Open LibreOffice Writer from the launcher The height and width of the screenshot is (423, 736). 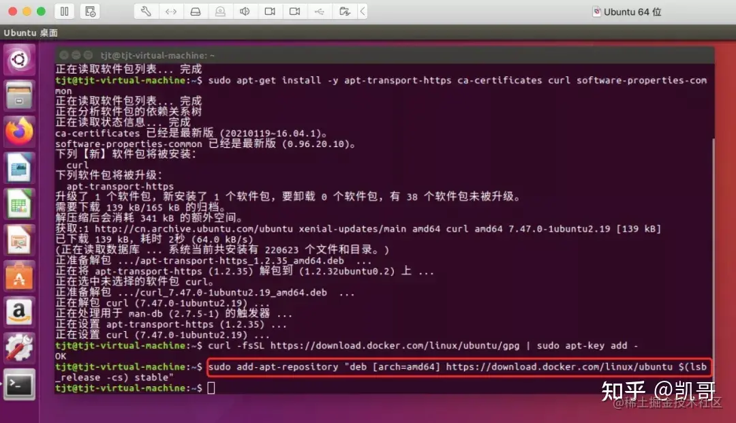[19, 168]
